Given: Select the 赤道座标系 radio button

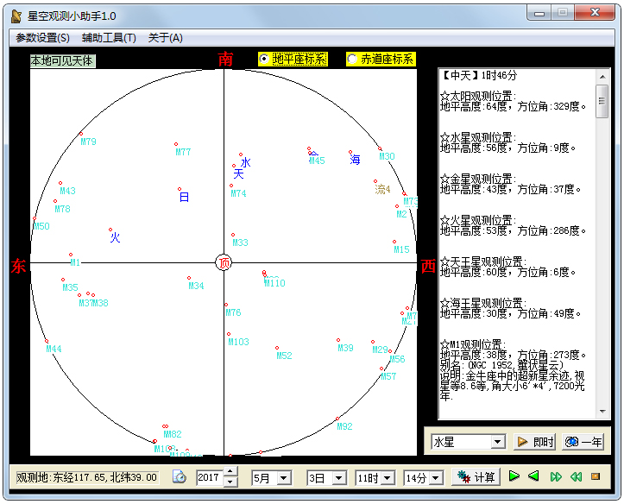Looking at the screenshot, I should [x=352, y=59].
